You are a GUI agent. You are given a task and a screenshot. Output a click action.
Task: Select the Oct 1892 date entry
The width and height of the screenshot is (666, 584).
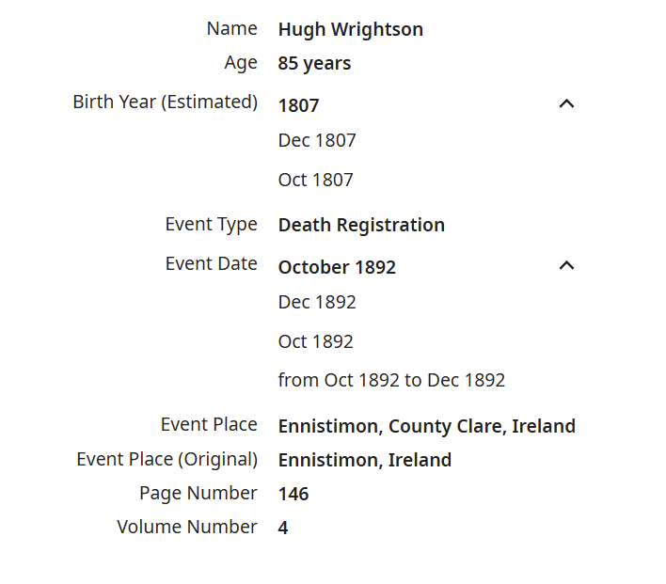coord(315,342)
